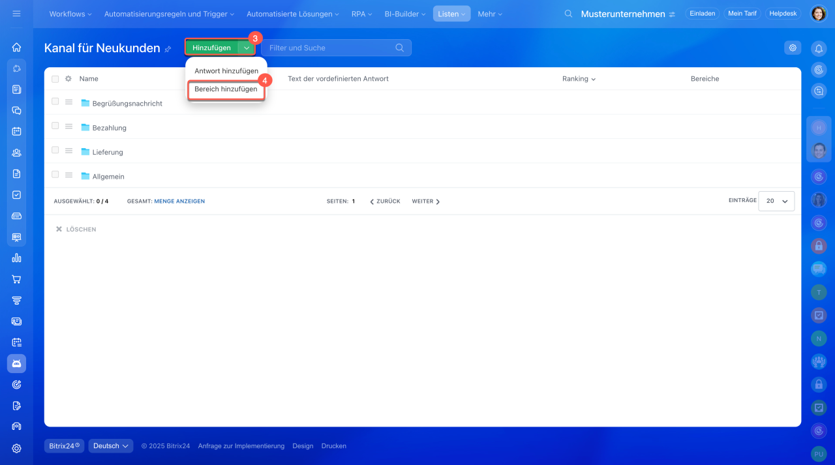The width and height of the screenshot is (835, 465).
Task: Click the Löschen delete action
Action: (x=76, y=230)
